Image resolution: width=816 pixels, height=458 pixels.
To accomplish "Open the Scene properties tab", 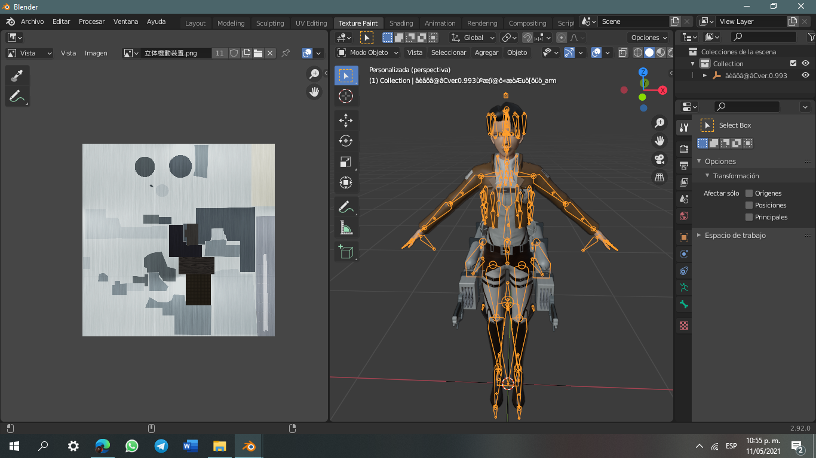I will (684, 199).
